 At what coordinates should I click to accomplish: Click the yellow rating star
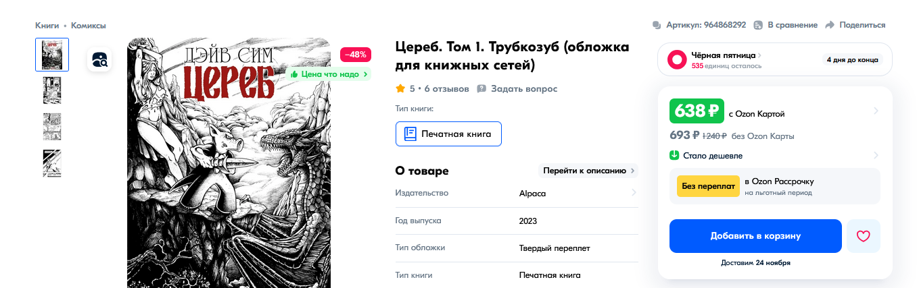point(400,89)
